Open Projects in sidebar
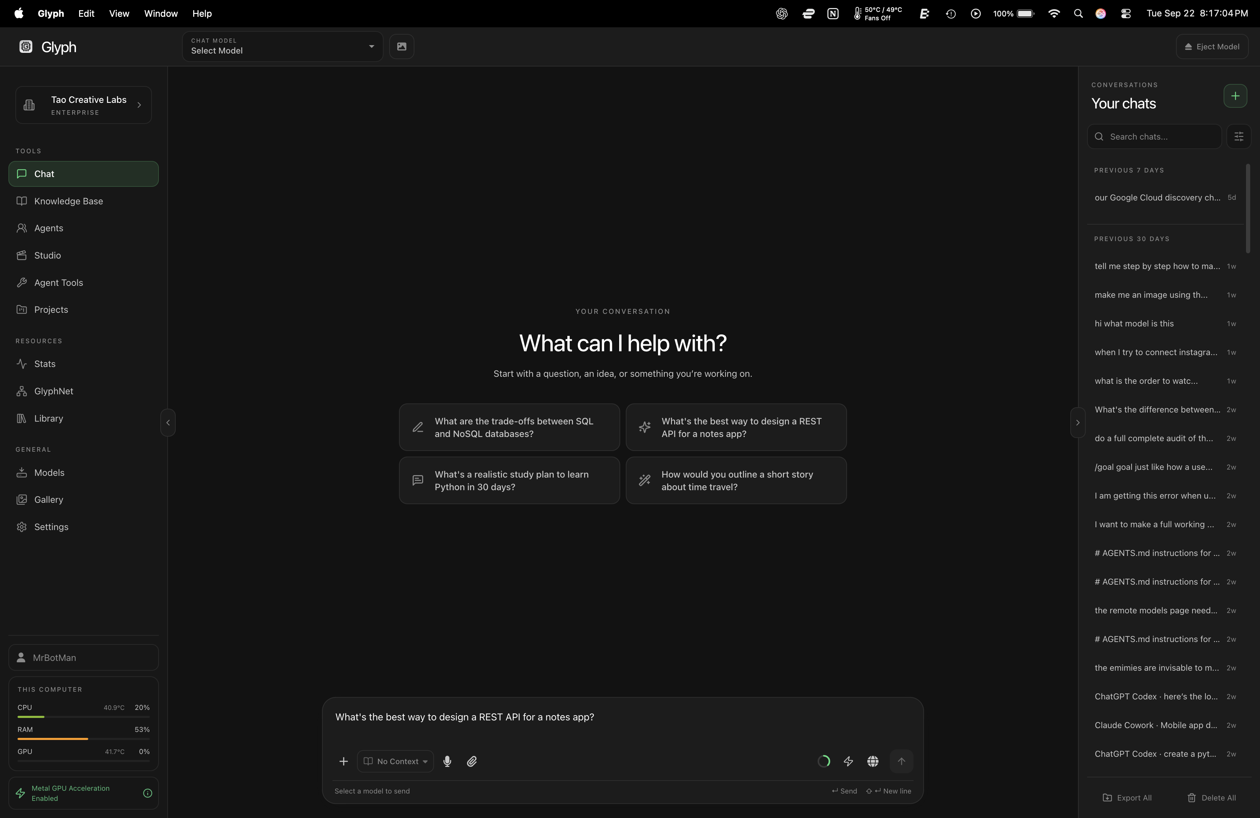Viewport: 1260px width, 818px height. [84, 310]
